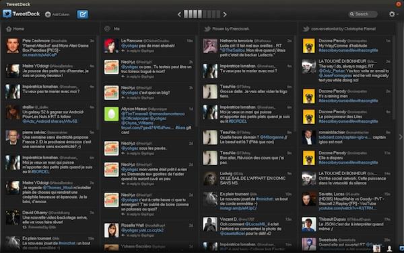Click Allyson Meaux's green egg avatar
Image resolution: width=404 pixels, height=253 pixels.
[111, 114]
